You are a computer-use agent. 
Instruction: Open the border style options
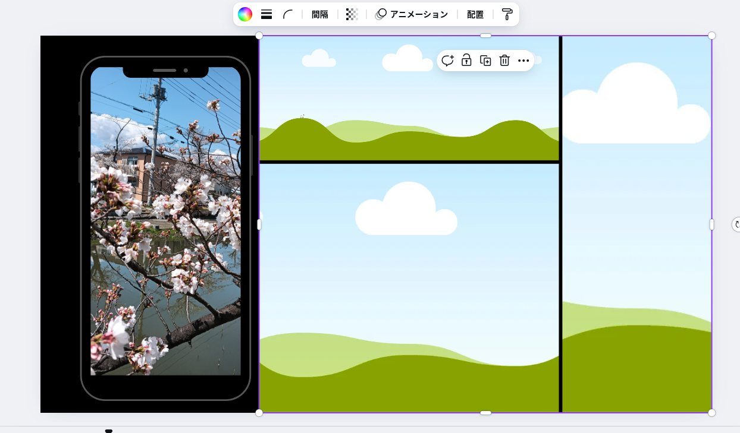(x=266, y=14)
